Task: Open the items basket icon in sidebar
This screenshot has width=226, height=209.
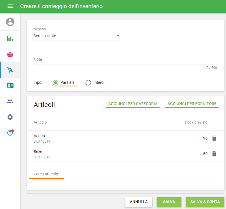Action: point(10,55)
